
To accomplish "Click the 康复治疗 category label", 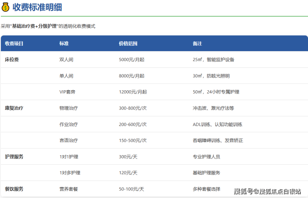I will click(x=14, y=108).
